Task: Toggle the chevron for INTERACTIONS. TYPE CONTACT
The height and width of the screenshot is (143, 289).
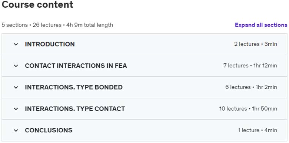Action: (x=16, y=109)
